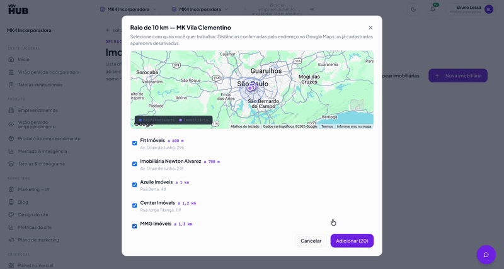Click the Rua Jorge Tibiriçá, 119 address

pyautogui.click(x=161, y=210)
